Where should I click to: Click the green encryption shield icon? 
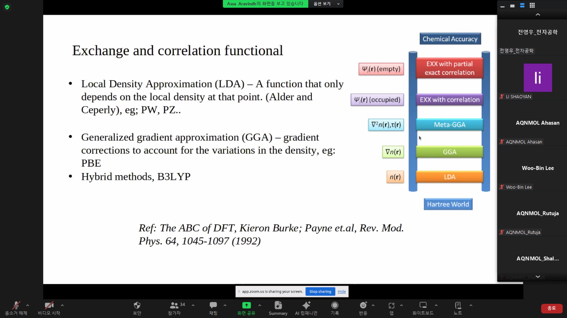(7, 7)
